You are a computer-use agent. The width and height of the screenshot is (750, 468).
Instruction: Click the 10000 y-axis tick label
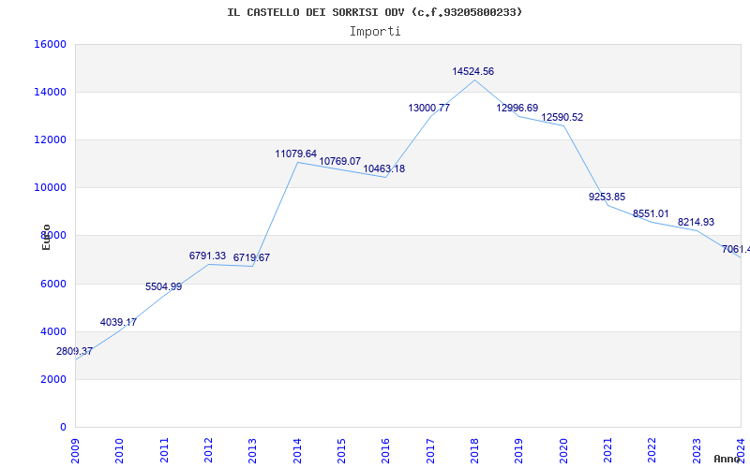point(50,188)
